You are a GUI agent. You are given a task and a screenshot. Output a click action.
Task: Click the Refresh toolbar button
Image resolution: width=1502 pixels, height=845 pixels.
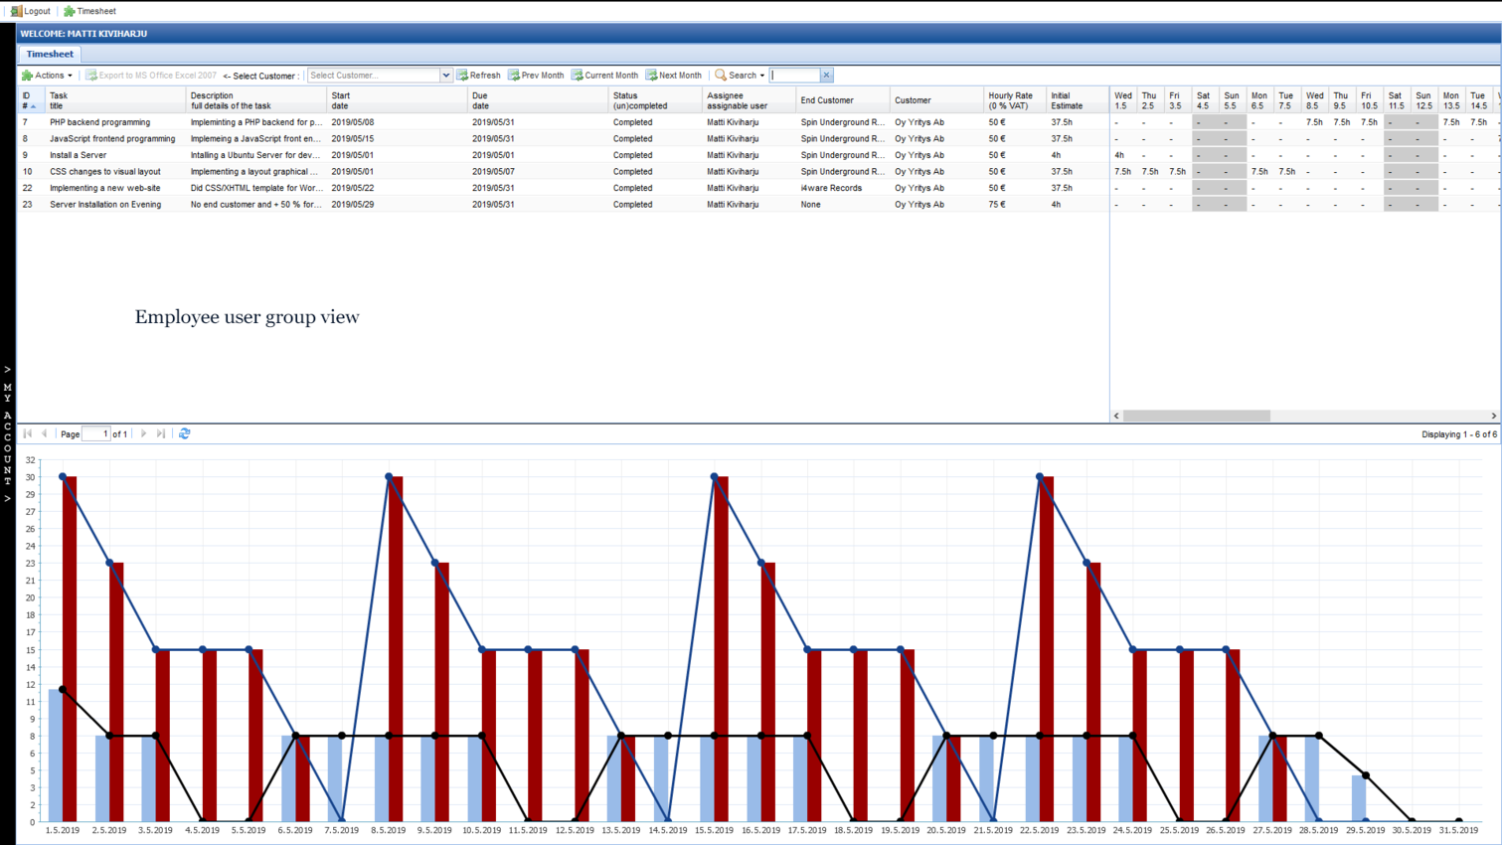pos(478,76)
